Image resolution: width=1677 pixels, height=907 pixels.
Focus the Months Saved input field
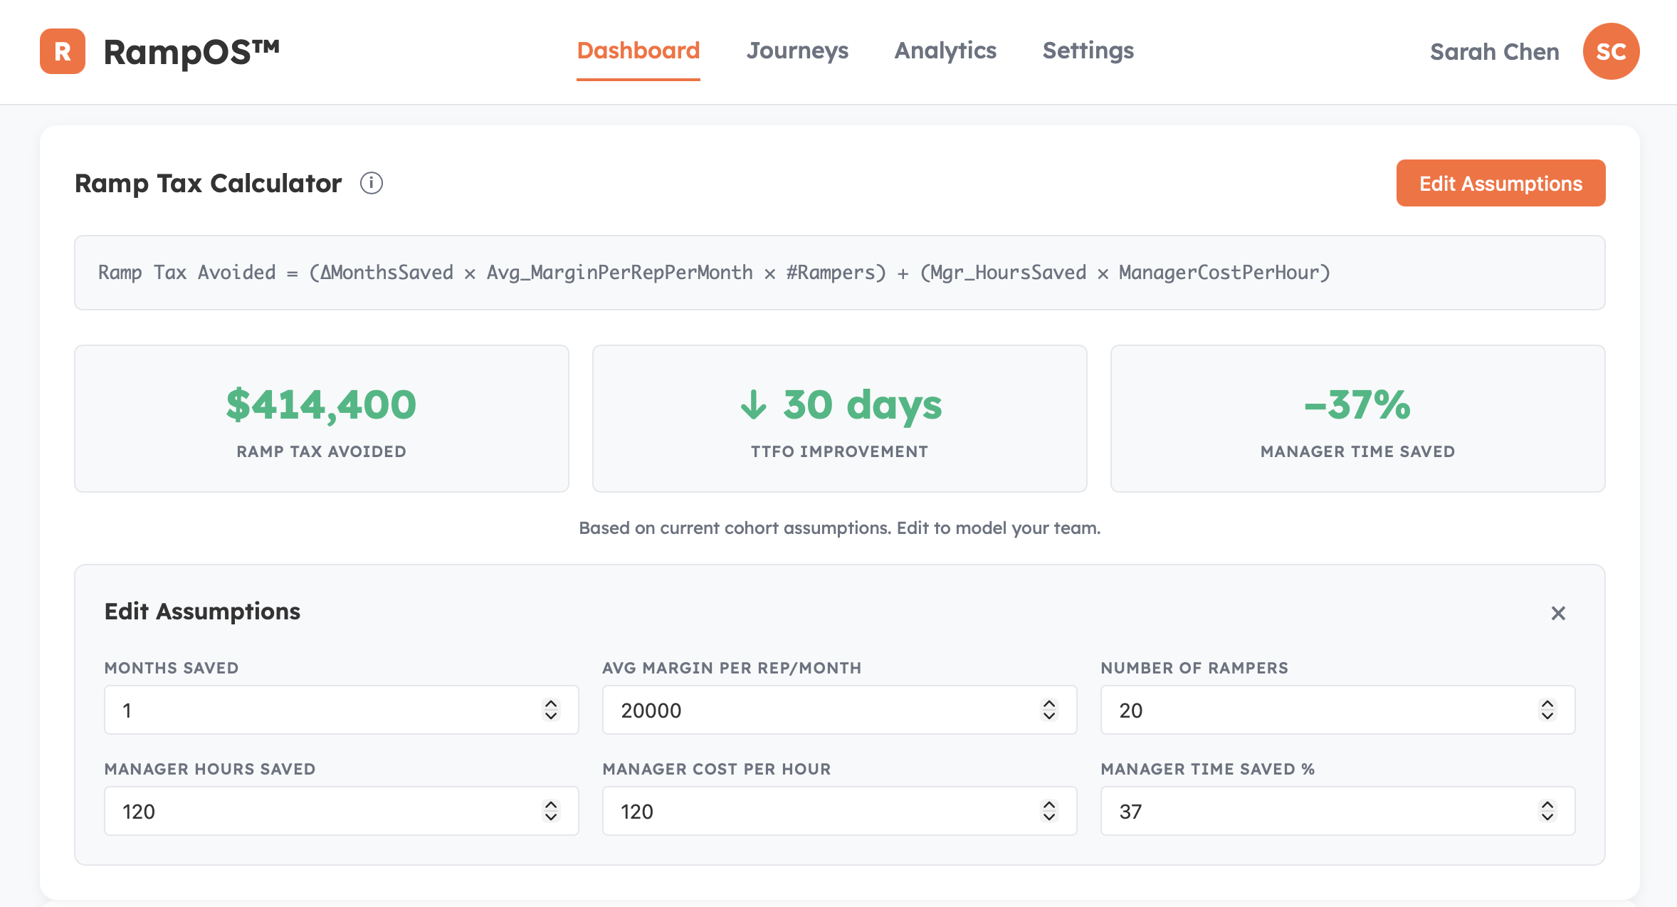click(x=320, y=710)
